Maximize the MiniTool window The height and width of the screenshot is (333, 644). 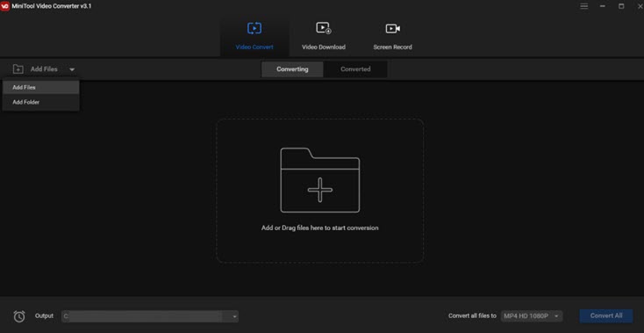621,6
